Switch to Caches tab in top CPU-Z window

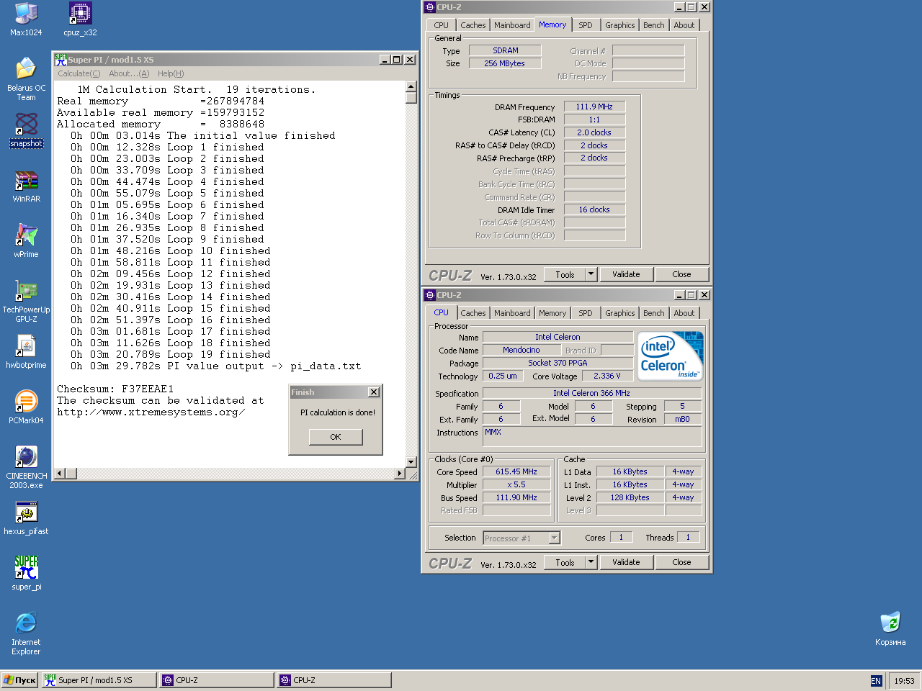pyautogui.click(x=473, y=25)
